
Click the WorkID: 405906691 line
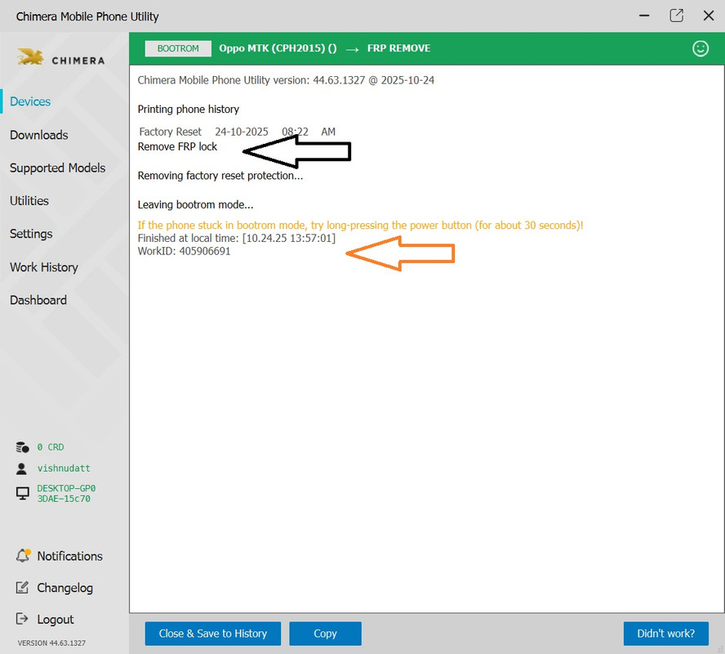point(184,251)
